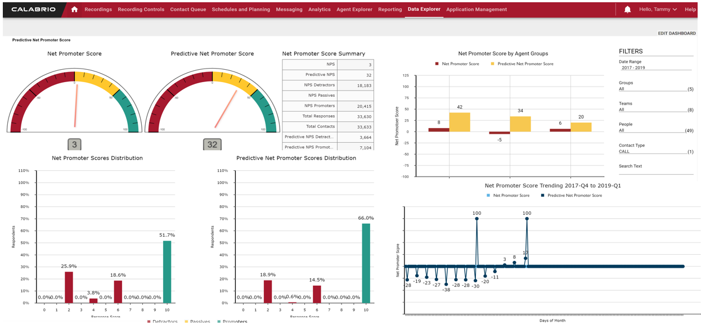Click the green 51.7% promoters bar
This screenshot has height=325, width=701.
coord(167,272)
